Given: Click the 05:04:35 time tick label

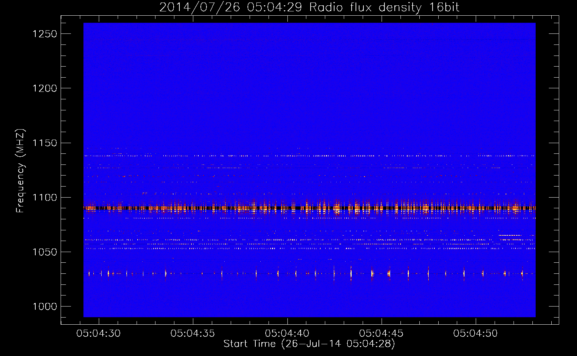Looking at the screenshot, I should tap(193, 333).
